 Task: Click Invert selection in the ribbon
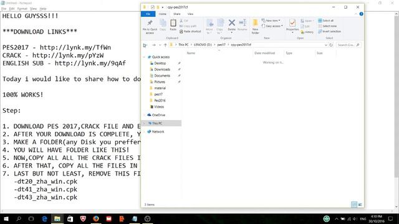(329, 32)
